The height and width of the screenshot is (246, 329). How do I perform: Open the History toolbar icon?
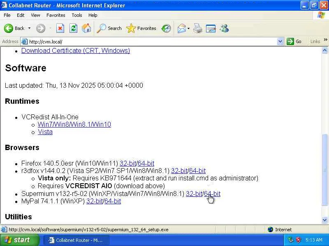[166, 28]
